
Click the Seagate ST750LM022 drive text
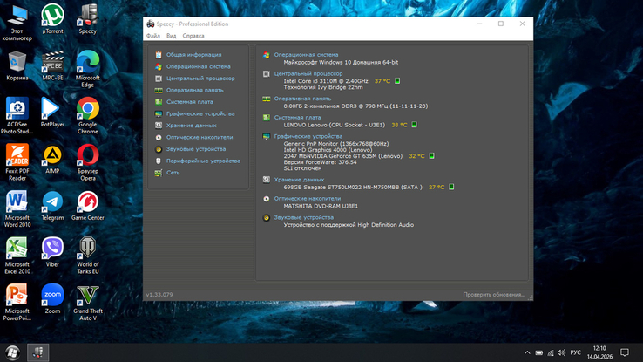click(353, 188)
